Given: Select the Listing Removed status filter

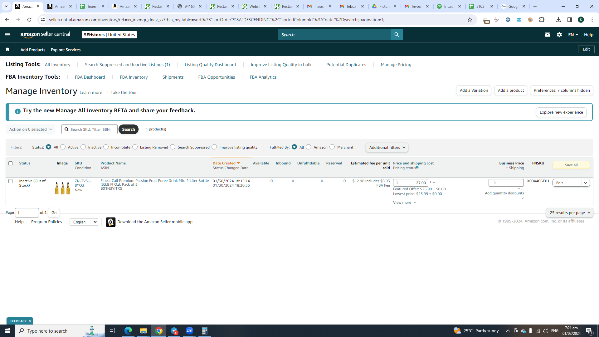Looking at the screenshot, I should [135, 147].
